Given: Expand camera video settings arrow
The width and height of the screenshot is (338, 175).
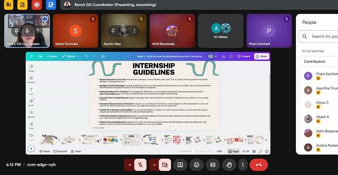Looking at the screenshot, I should [x=154, y=165].
